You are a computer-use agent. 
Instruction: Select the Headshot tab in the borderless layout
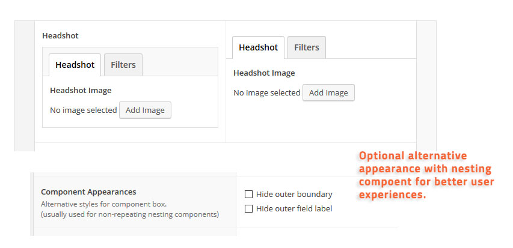258,47
